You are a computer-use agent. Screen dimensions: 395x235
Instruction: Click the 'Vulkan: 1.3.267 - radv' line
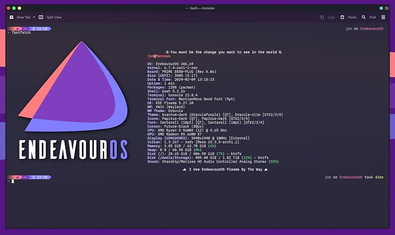[193, 142]
